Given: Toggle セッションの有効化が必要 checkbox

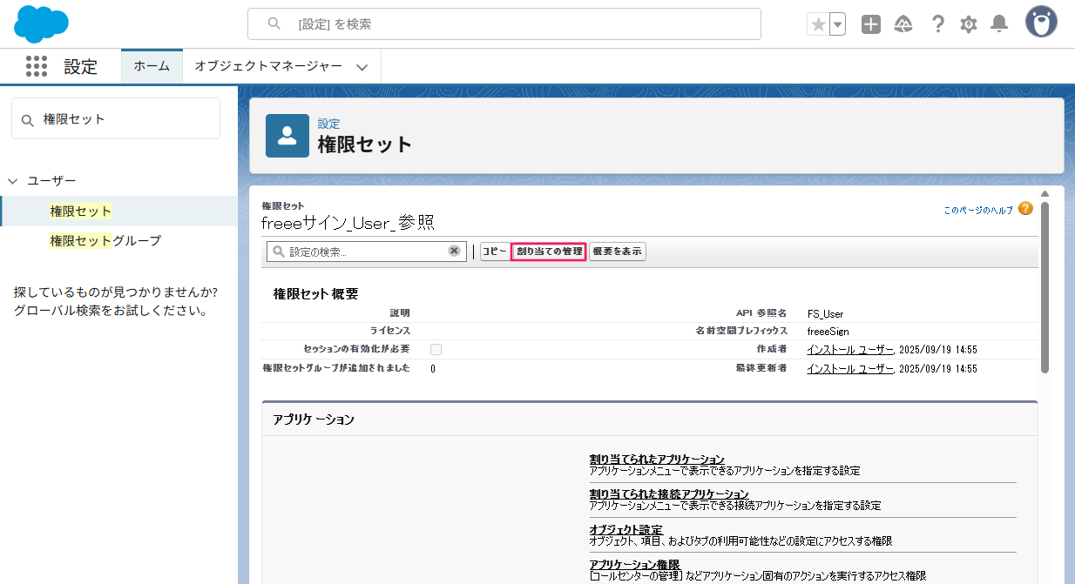Looking at the screenshot, I should tap(436, 349).
